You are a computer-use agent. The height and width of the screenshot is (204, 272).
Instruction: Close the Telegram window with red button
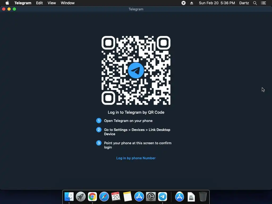4,9
